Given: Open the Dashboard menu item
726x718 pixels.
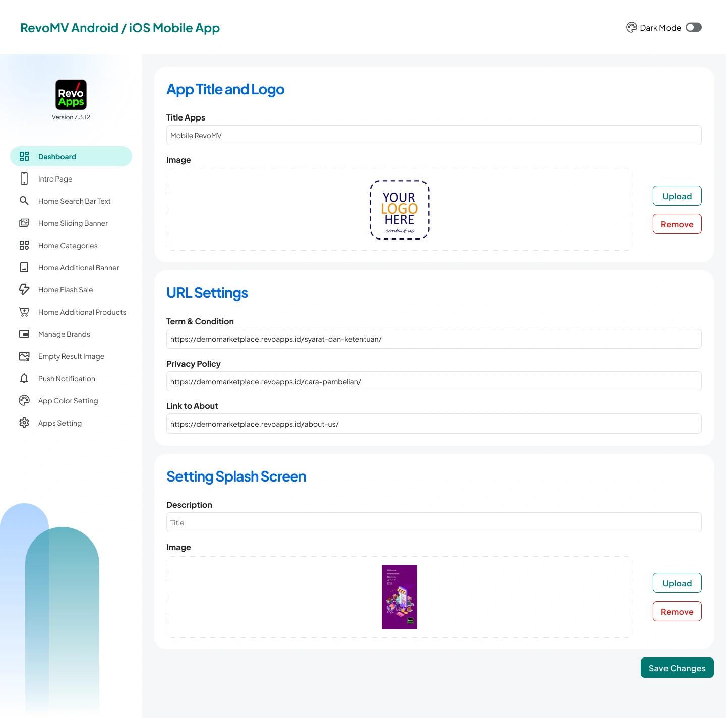Looking at the screenshot, I should point(71,156).
